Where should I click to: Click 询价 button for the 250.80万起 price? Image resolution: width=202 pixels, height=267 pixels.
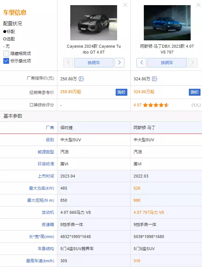click(x=121, y=92)
